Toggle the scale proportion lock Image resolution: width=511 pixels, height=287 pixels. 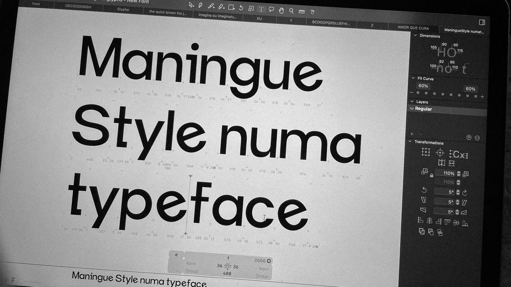(x=431, y=175)
